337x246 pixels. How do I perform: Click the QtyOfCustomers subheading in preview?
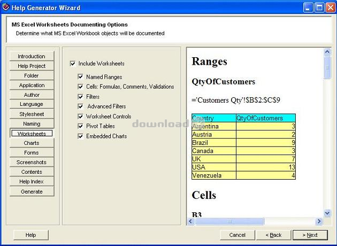223,81
